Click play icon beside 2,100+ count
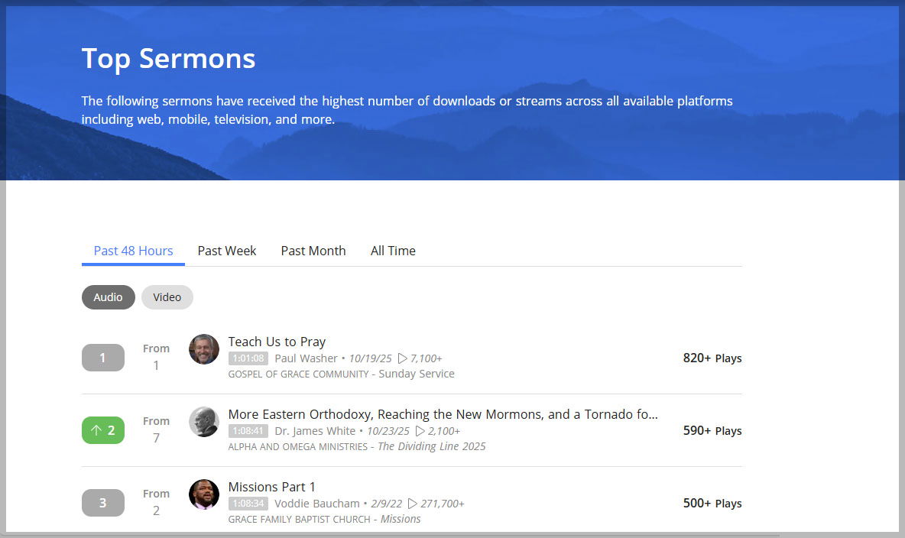 [x=420, y=431]
